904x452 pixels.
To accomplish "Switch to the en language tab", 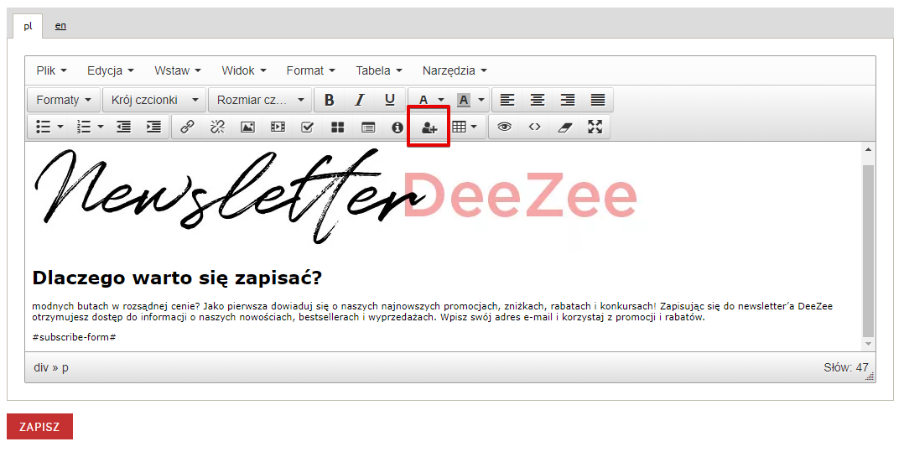I will (x=60, y=25).
